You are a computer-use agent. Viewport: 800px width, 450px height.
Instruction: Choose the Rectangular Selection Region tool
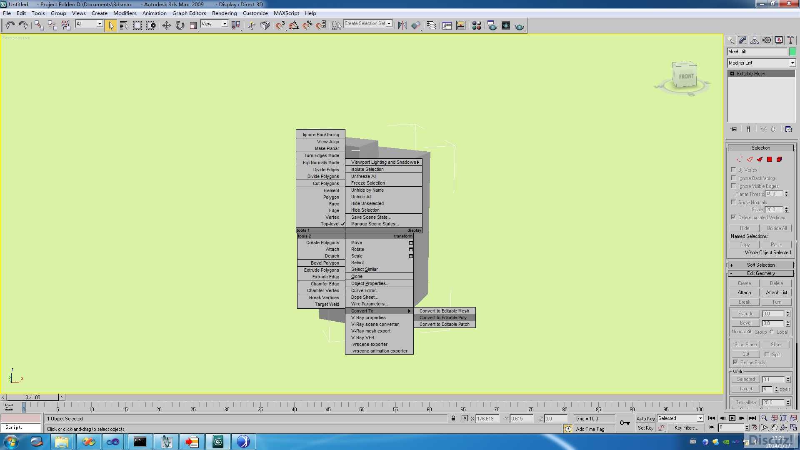pos(137,25)
